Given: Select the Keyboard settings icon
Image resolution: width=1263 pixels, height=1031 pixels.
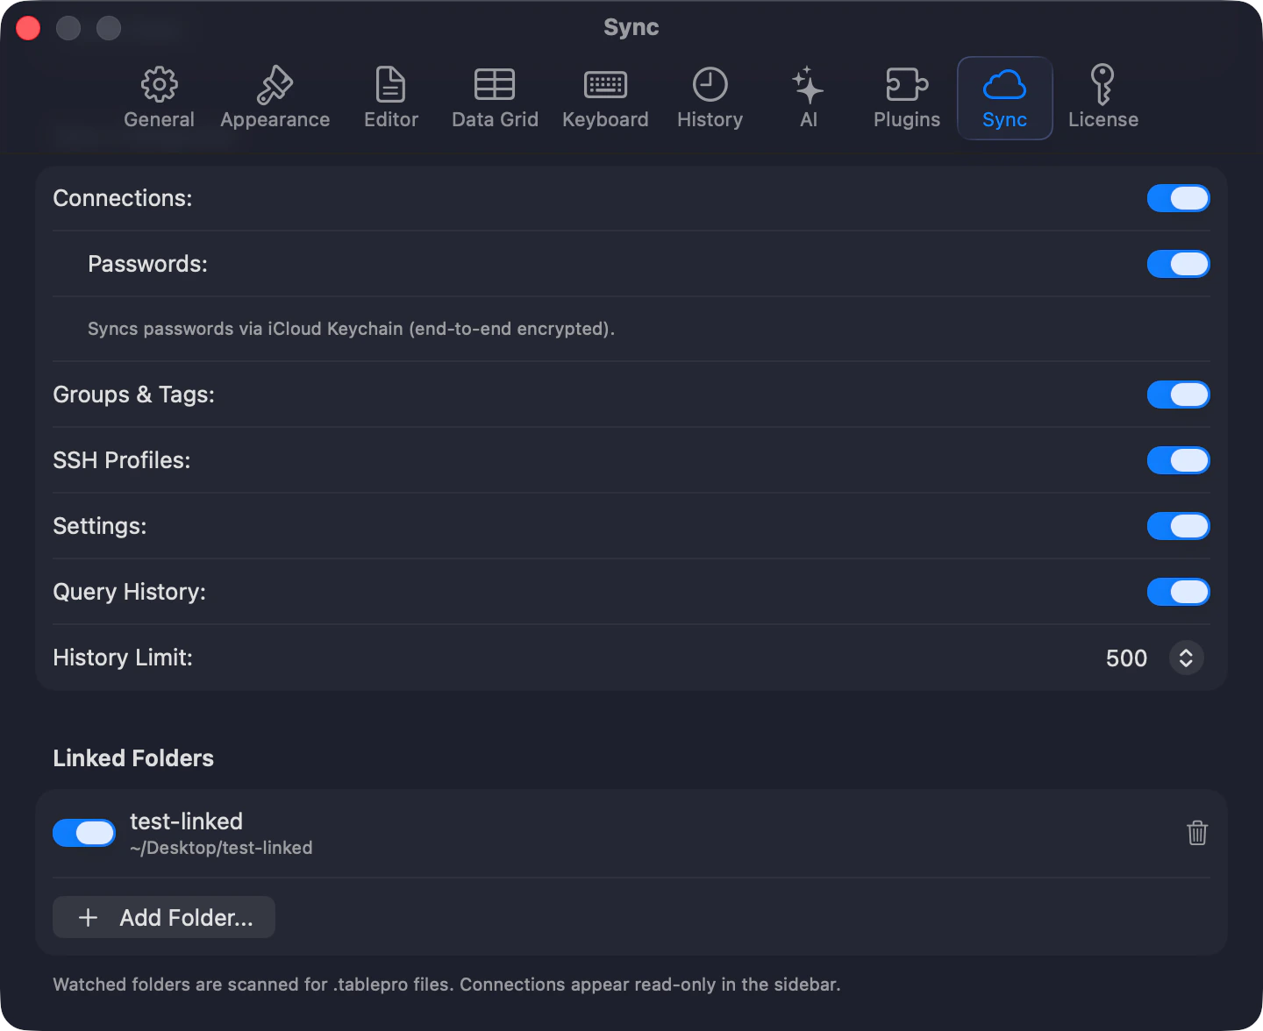Looking at the screenshot, I should pyautogui.click(x=605, y=84).
